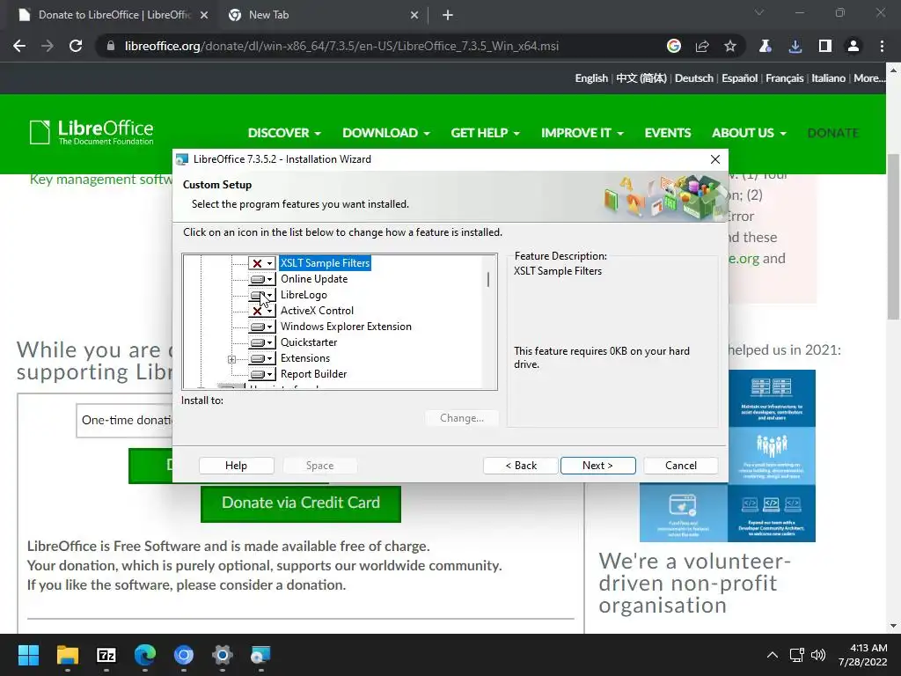Open the DISCOVER menu on LibreOffice site

click(x=284, y=133)
